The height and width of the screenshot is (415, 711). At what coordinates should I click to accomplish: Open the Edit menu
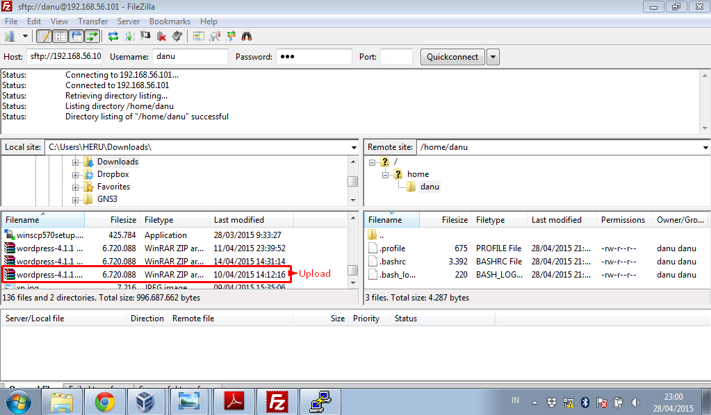[33, 22]
